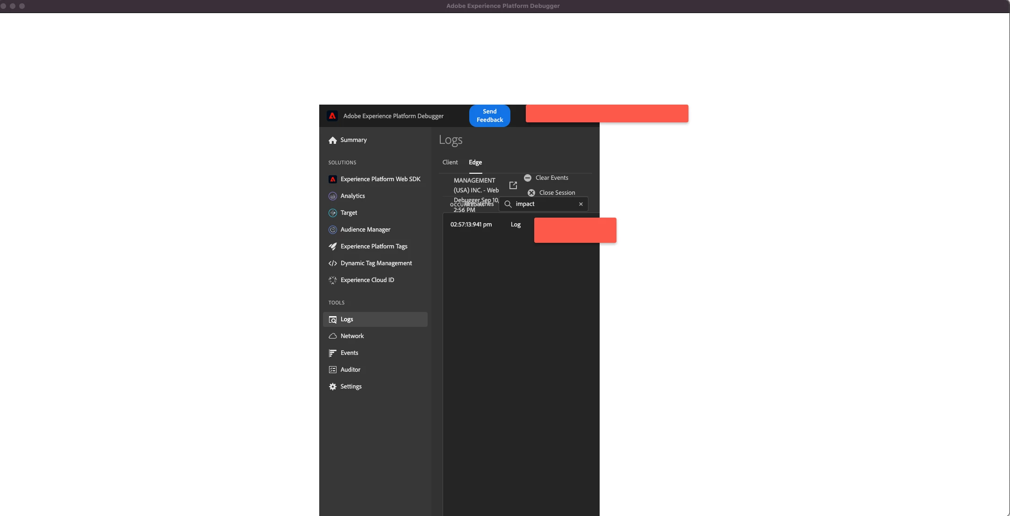This screenshot has width=1010, height=516.
Task: Open the Summary home icon
Action: point(333,140)
